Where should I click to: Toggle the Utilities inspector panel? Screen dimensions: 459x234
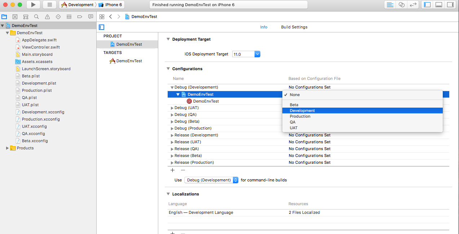[x=450, y=5]
